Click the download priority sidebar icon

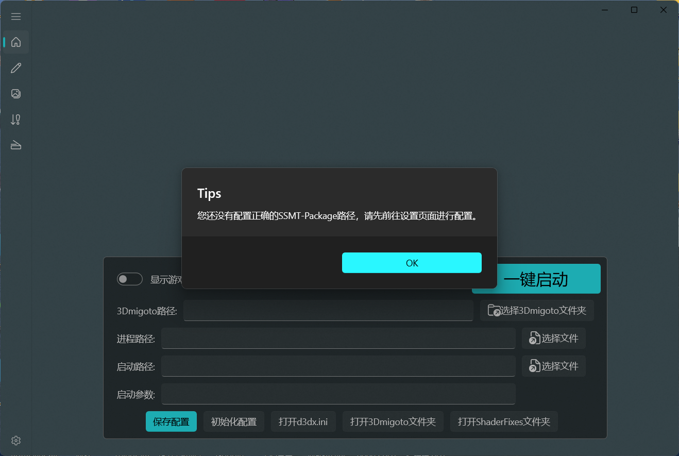(15, 119)
